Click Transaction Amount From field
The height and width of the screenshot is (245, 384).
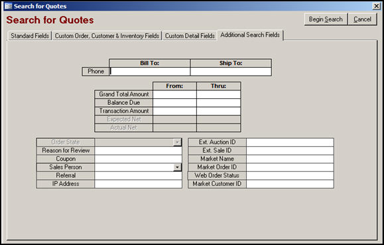174,111
